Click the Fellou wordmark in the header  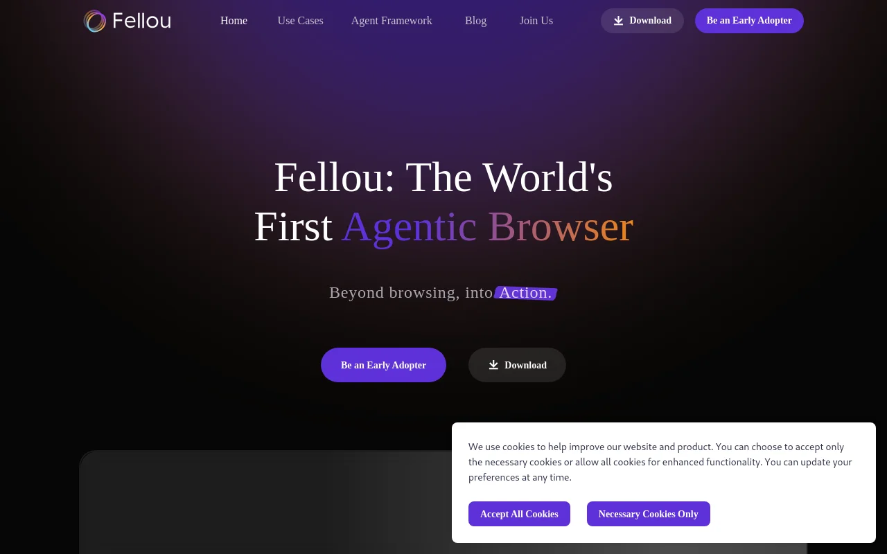(141, 21)
